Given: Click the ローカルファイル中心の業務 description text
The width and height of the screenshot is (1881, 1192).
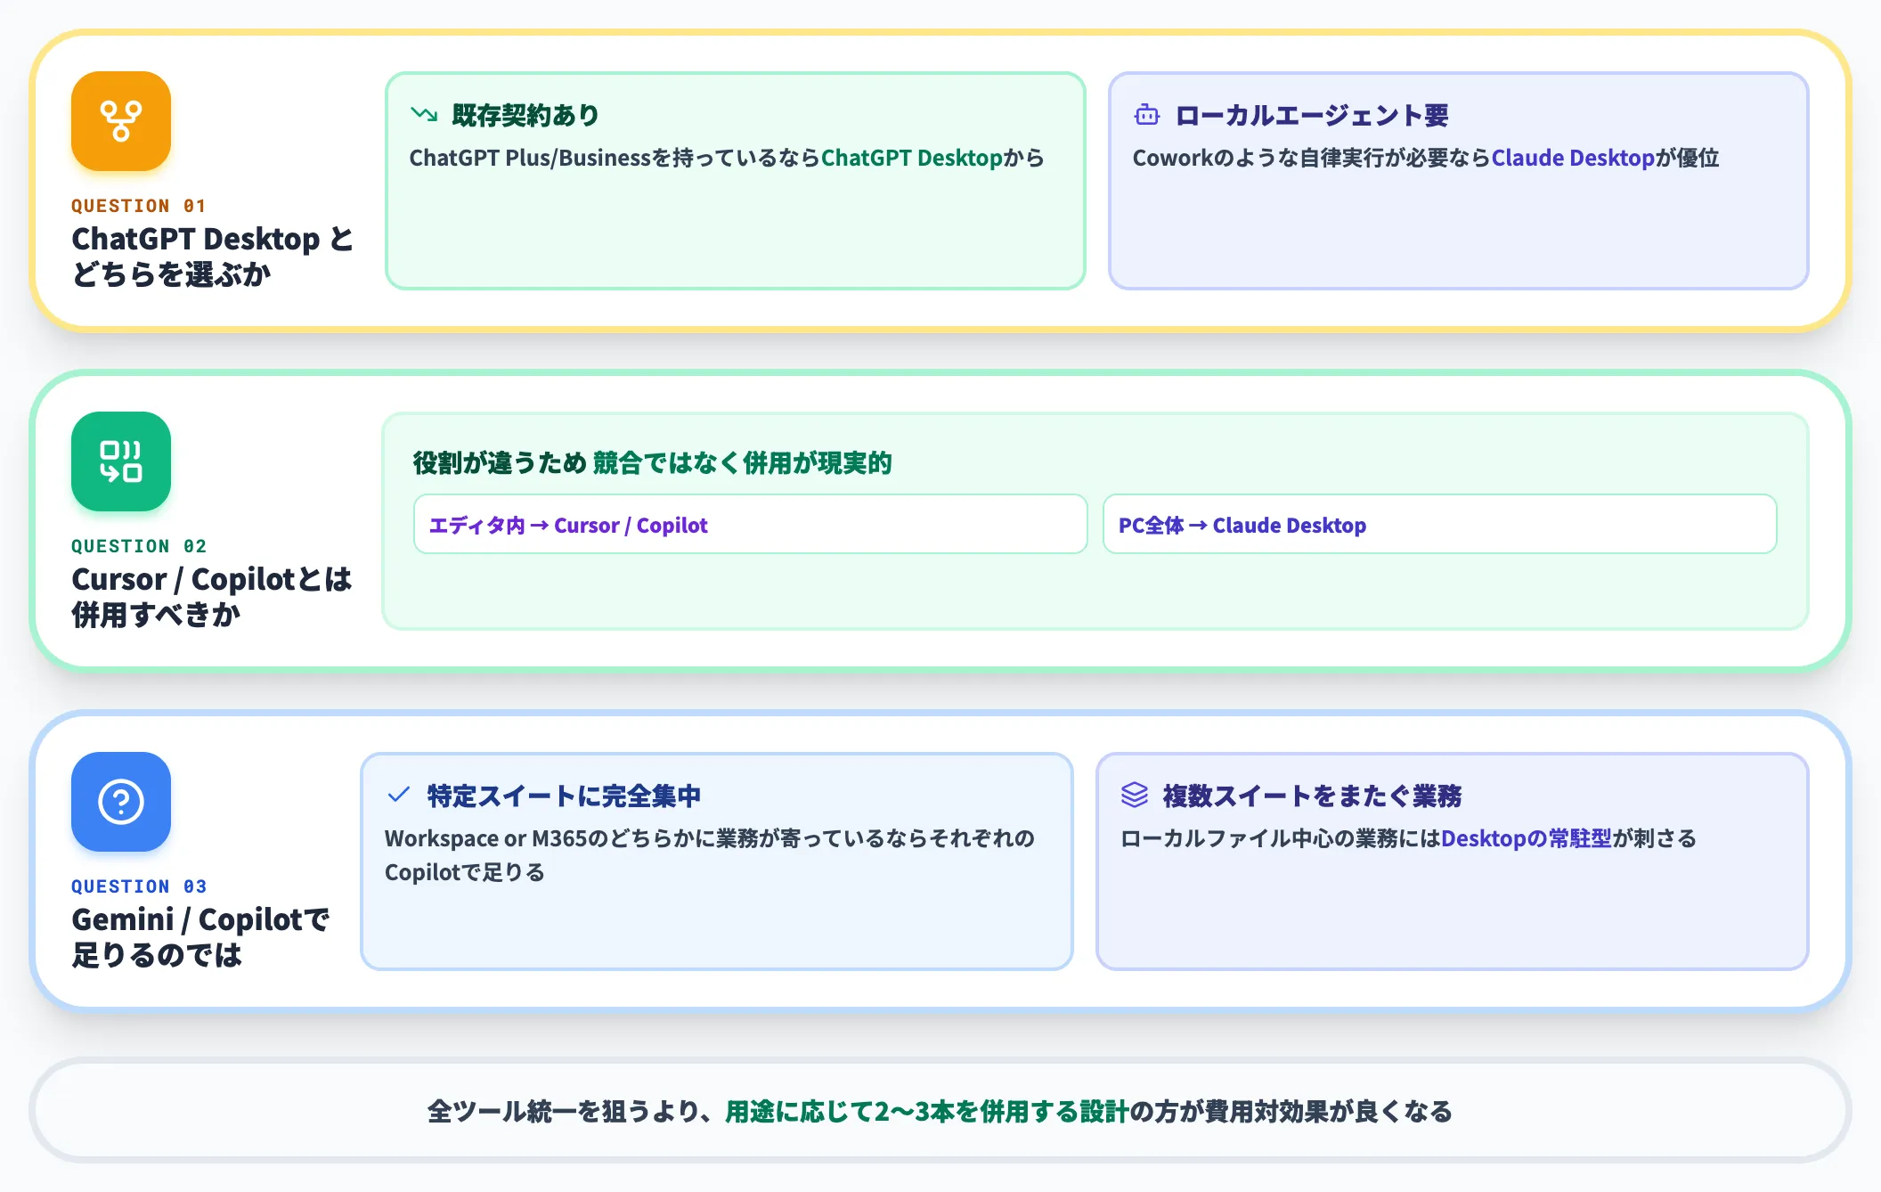Looking at the screenshot, I should 1408,838.
